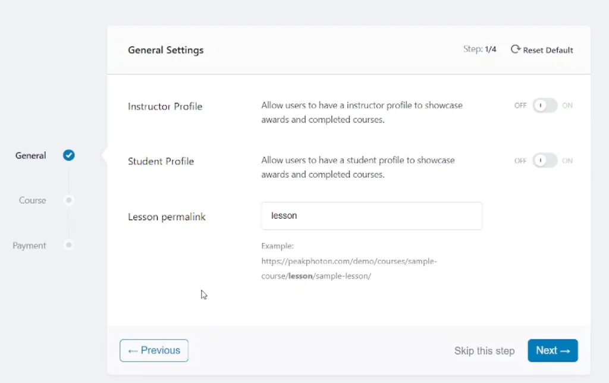Click the Course step indicator dot
Screen dimensions: 609x383
[x=68, y=200]
